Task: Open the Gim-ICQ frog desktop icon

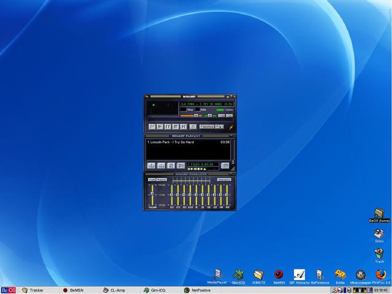Action: coord(238,276)
